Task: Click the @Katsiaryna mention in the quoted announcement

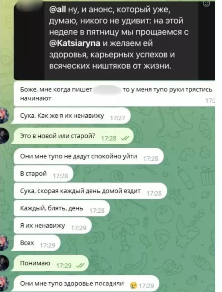Action: pyautogui.click(x=75, y=43)
